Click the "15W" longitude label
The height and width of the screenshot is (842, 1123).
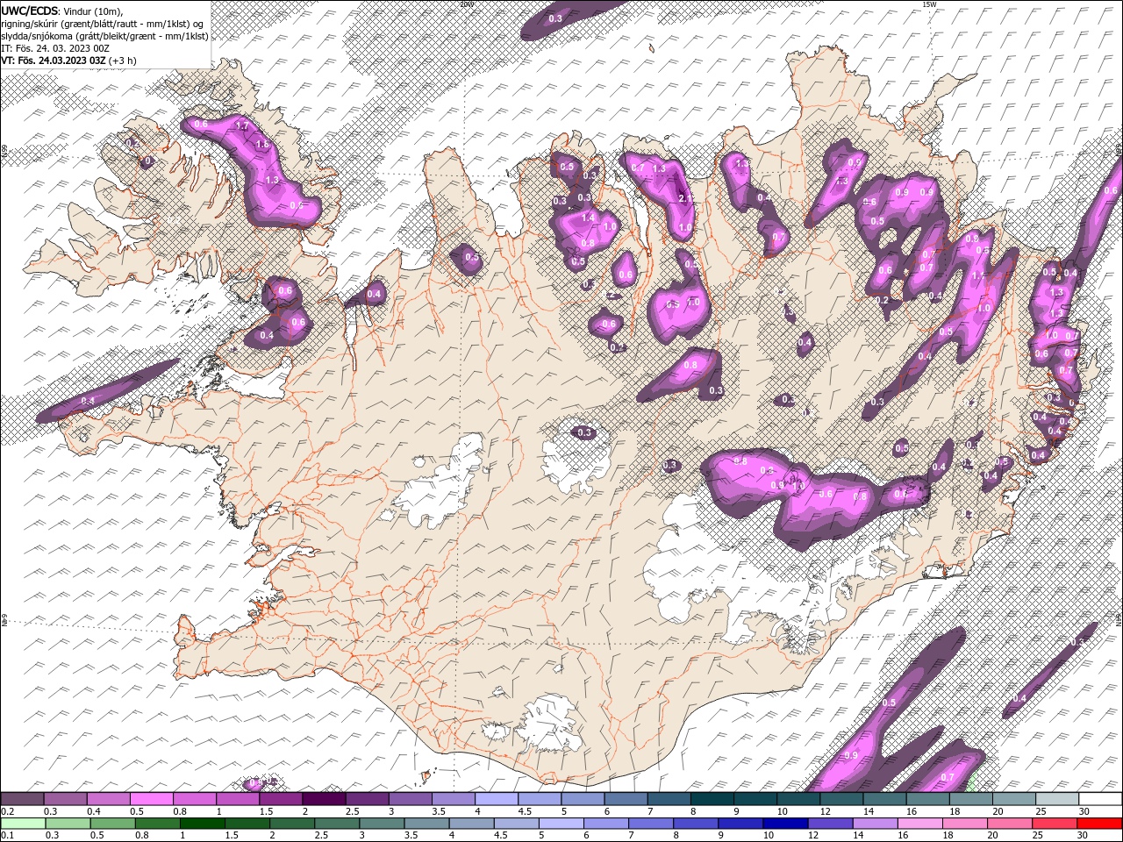tap(928, 4)
